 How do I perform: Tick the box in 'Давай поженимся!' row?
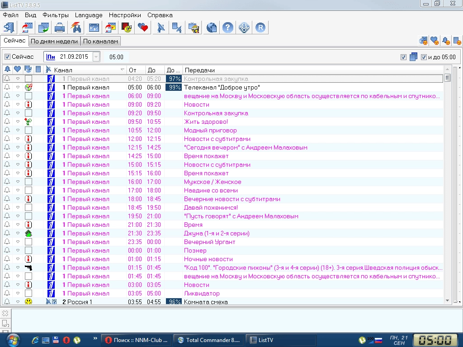tap(28, 207)
